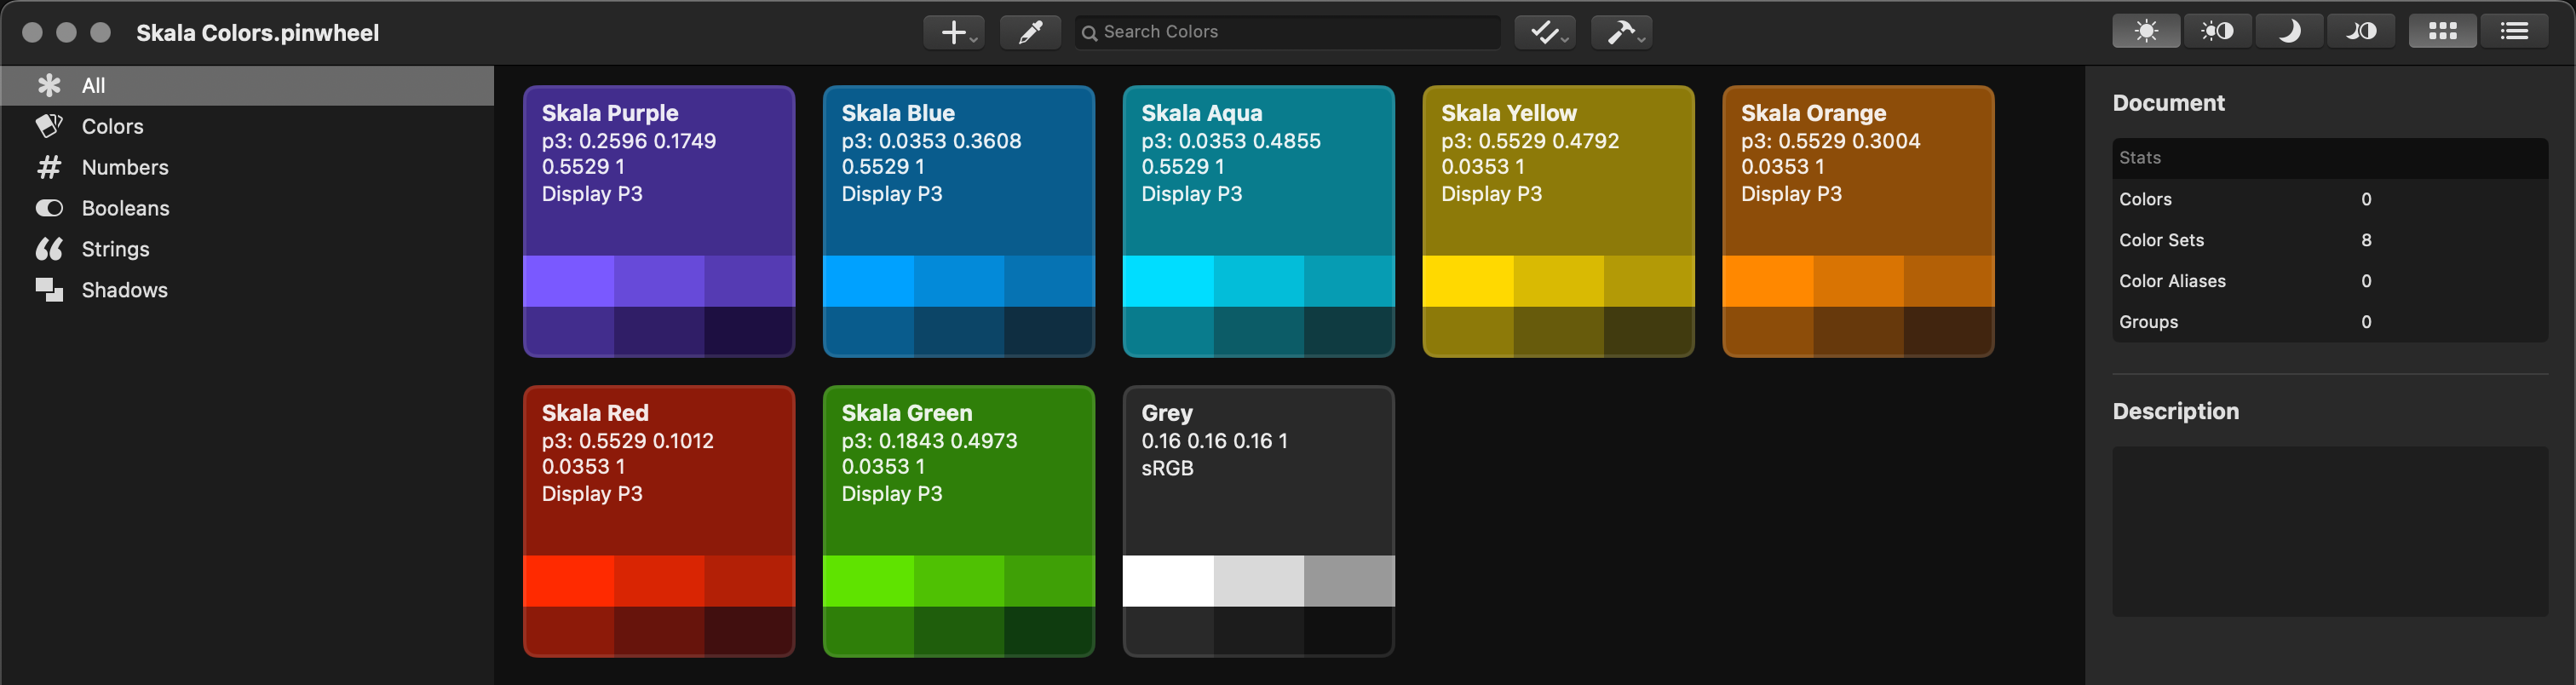
Task: Switch to list view
Action: [2514, 32]
